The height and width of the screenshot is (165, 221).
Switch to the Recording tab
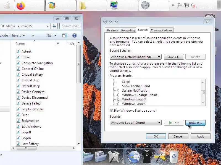point(128,30)
